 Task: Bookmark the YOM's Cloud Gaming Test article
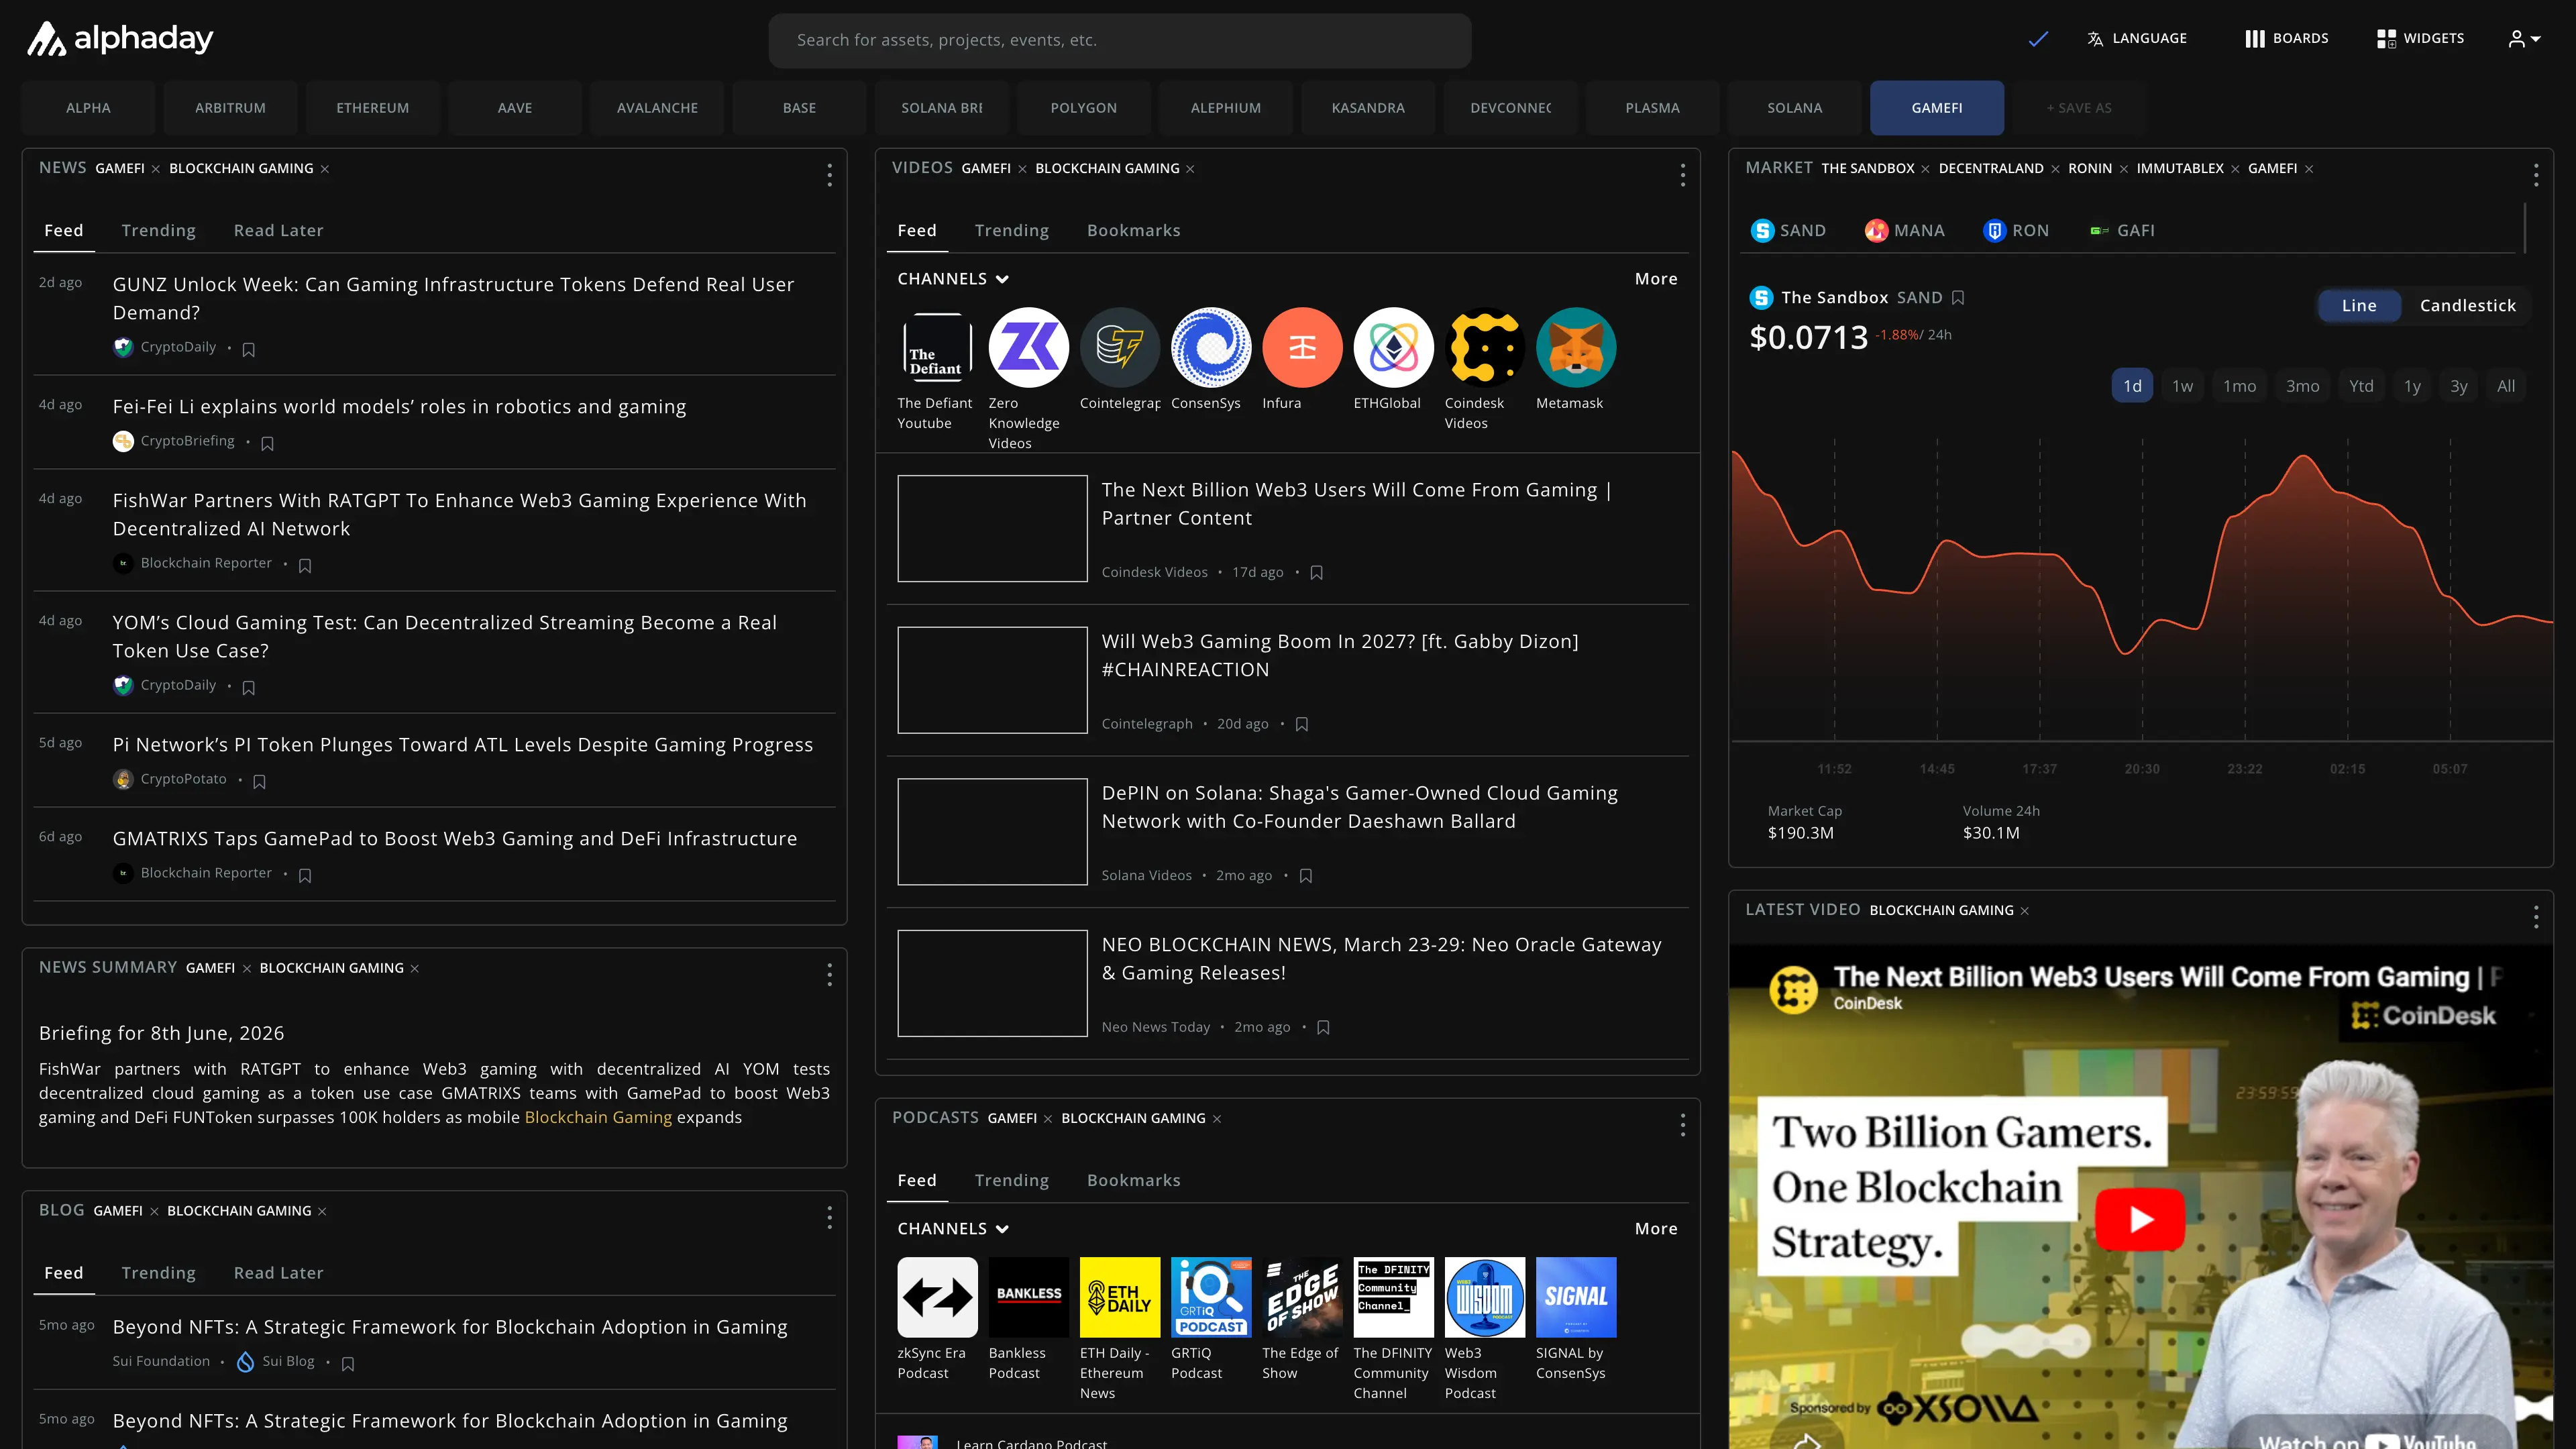(x=249, y=687)
